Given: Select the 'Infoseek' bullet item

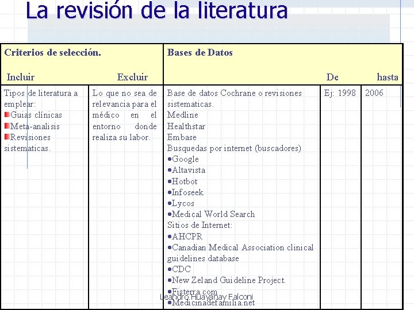Looking at the screenshot, I should point(186,192).
